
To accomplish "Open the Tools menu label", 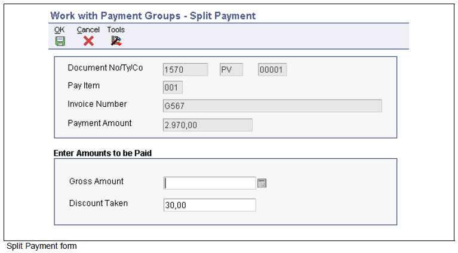I will coord(116,30).
